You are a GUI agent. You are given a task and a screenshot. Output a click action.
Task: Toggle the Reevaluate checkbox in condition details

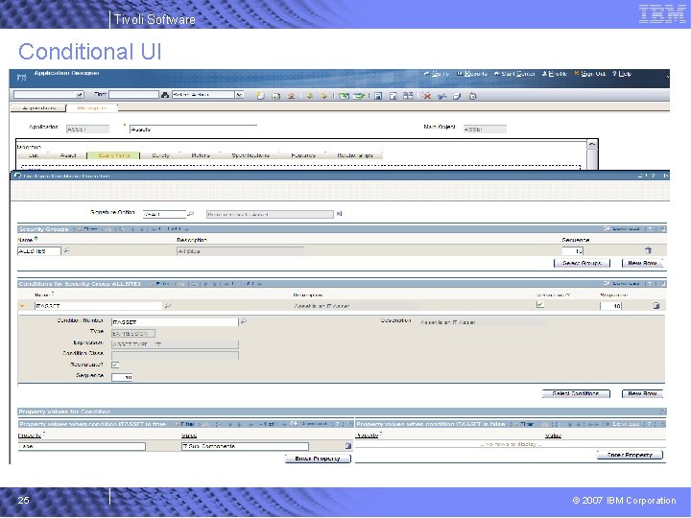pyautogui.click(x=115, y=365)
